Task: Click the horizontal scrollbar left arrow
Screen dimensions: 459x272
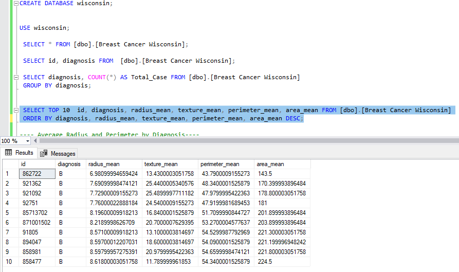Action: [x=35, y=141]
